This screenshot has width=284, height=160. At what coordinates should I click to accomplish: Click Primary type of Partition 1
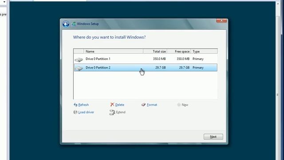point(198,59)
